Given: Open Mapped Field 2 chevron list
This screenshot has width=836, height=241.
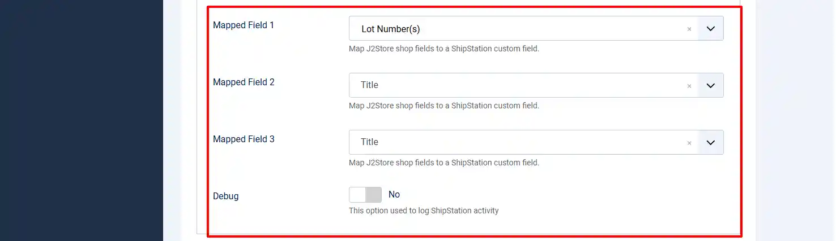Looking at the screenshot, I should coord(711,85).
